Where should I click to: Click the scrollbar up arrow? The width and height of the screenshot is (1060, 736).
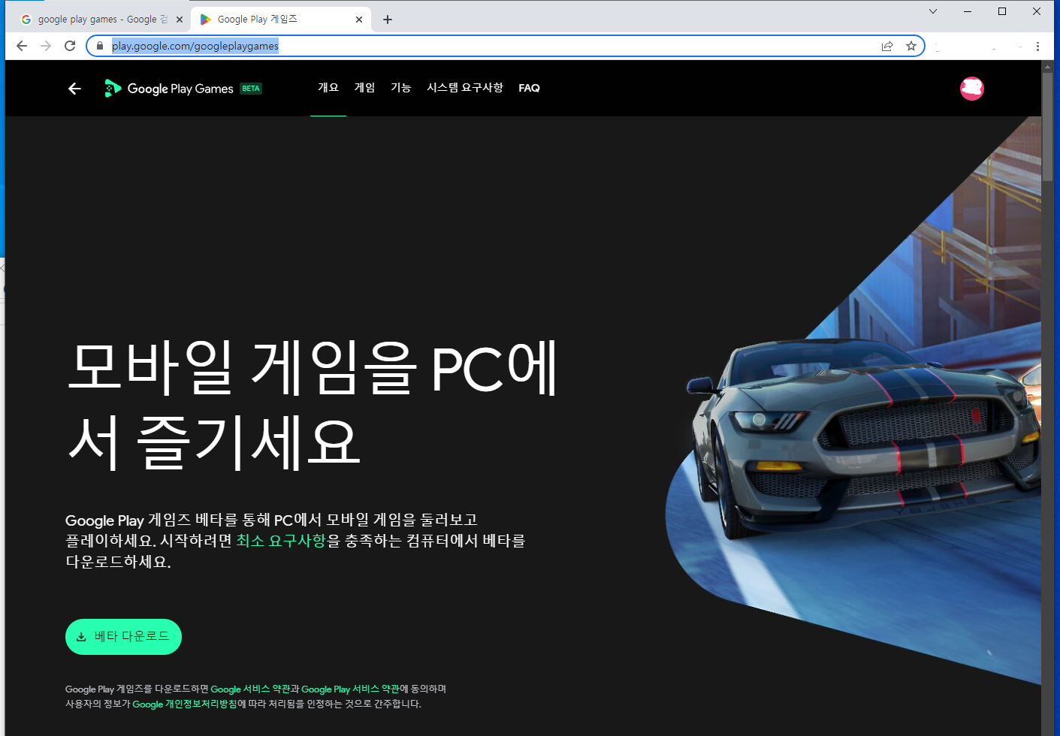(x=1048, y=67)
